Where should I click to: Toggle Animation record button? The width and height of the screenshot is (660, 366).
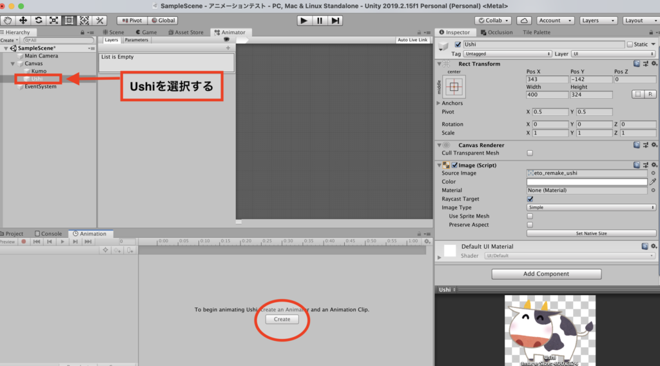pos(24,242)
